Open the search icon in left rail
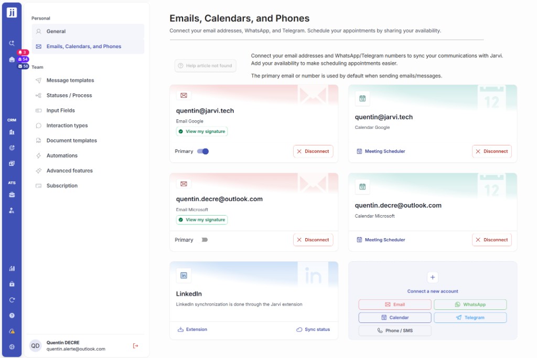The width and height of the screenshot is (537, 358). (12, 43)
